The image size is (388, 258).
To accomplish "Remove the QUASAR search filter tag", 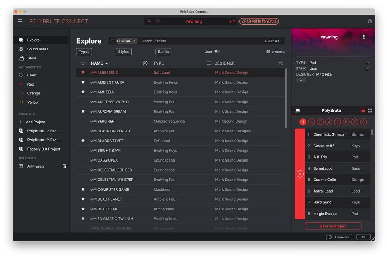I will tap(134, 41).
